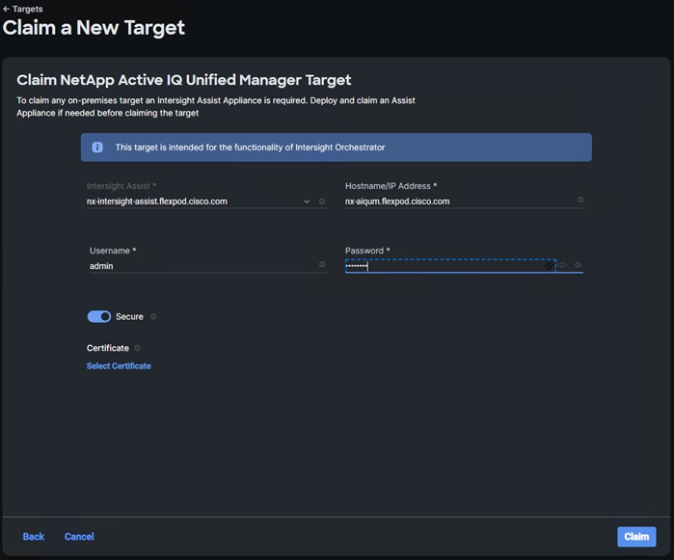
Task: Open the Intersight Assist selection field
Action: point(193,201)
